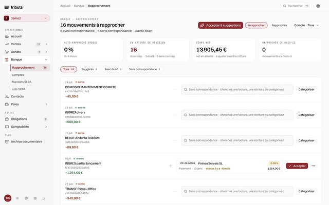
Task: Expand the Achats submenu chevron
Action: click(46, 52)
